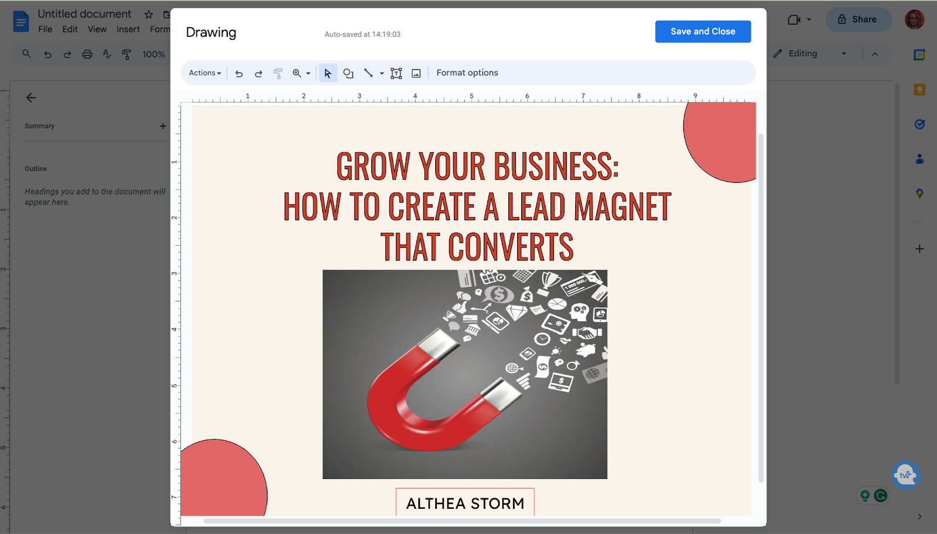This screenshot has width=937, height=534.
Task: Redo in the Drawing toolbar
Action: point(258,73)
